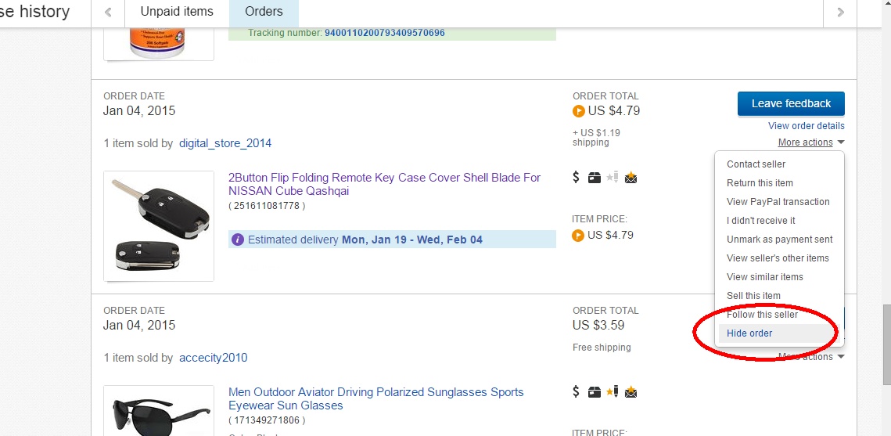Click the feedback star icon for sunglasses order

tap(613, 392)
